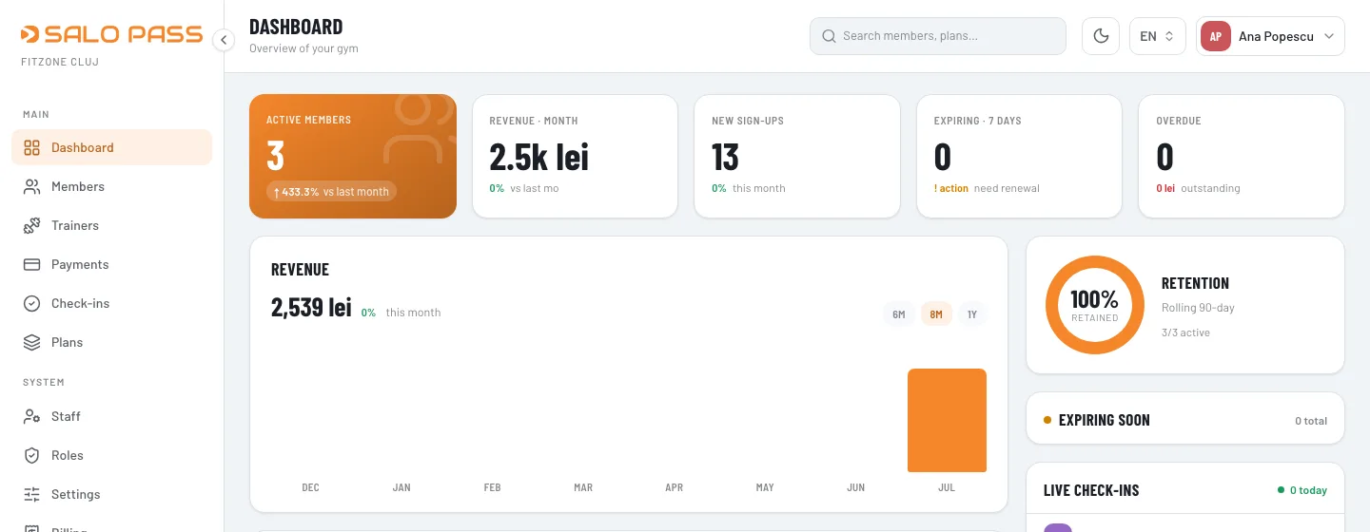Go to Roles page
The image size is (1370, 532).
[111, 455]
